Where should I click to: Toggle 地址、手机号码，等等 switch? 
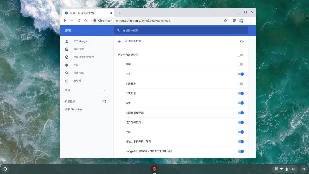[x=241, y=142]
